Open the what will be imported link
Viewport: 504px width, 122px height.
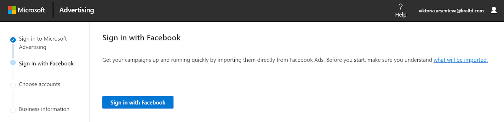461,60
